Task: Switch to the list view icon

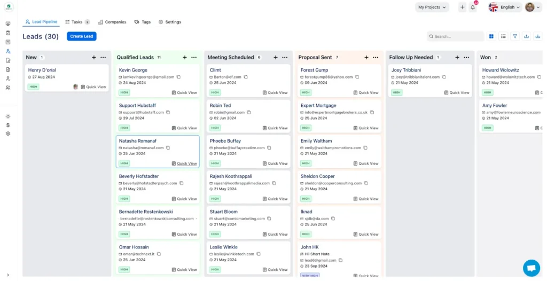Action: coord(503,36)
